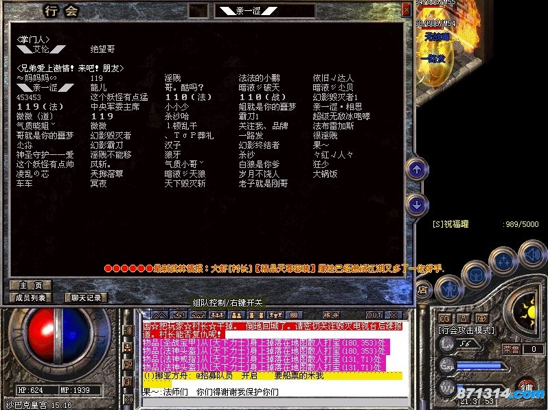Click the 荣誉 honor value field
This screenshot has width=548, height=410.
(x=530, y=349)
